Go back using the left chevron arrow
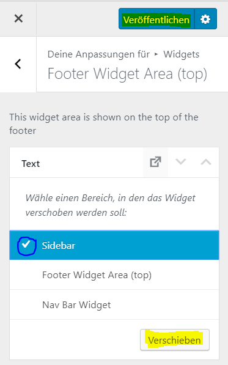 point(18,64)
